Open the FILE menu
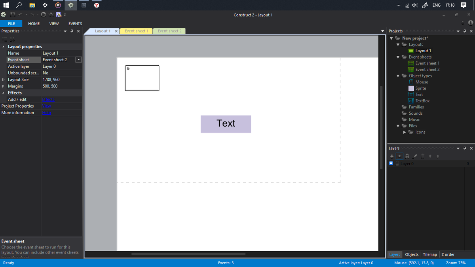475x267 pixels. [11, 24]
